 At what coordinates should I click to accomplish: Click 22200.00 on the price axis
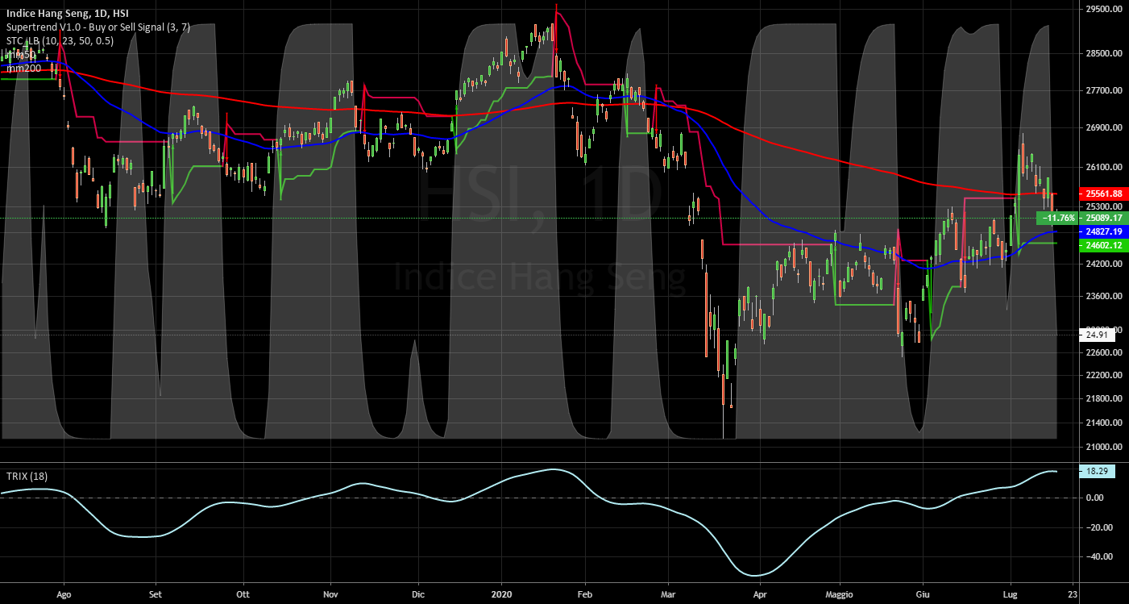(1104, 376)
